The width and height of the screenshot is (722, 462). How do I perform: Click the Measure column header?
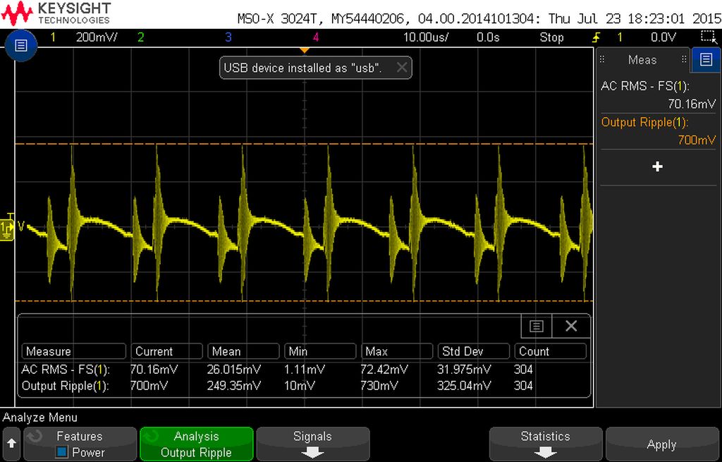click(73, 351)
